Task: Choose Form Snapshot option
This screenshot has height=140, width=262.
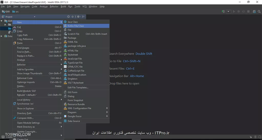Action: [86, 100]
